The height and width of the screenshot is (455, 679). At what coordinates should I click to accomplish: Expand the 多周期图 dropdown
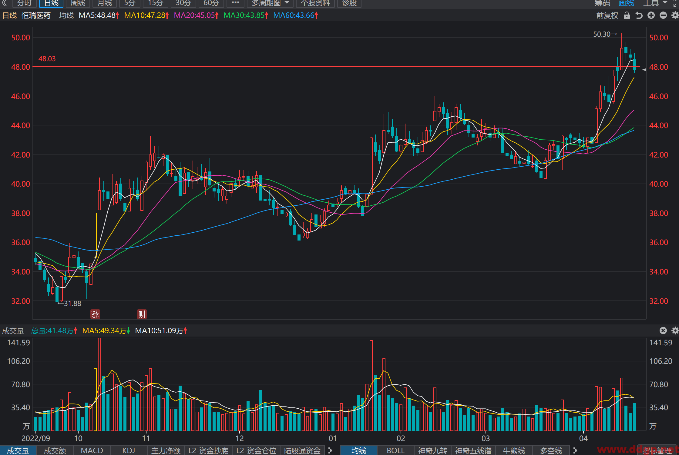[270, 3]
